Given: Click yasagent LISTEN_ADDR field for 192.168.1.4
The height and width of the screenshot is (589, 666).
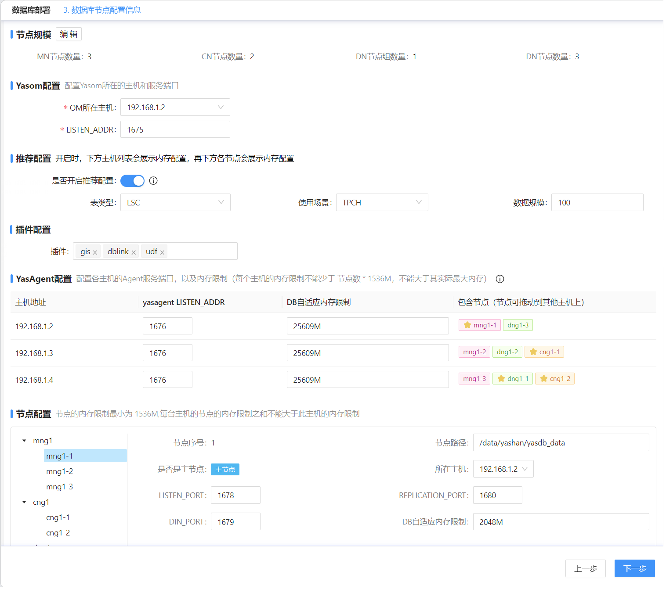Looking at the screenshot, I should pyautogui.click(x=167, y=380).
